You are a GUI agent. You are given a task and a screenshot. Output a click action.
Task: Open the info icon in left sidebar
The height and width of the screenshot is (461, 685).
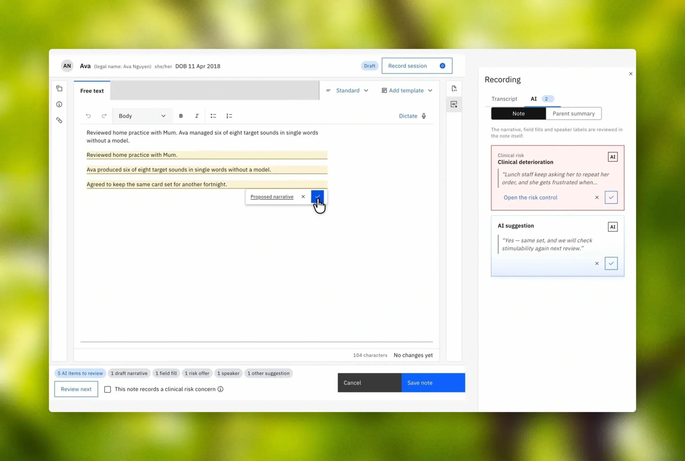pyautogui.click(x=59, y=104)
